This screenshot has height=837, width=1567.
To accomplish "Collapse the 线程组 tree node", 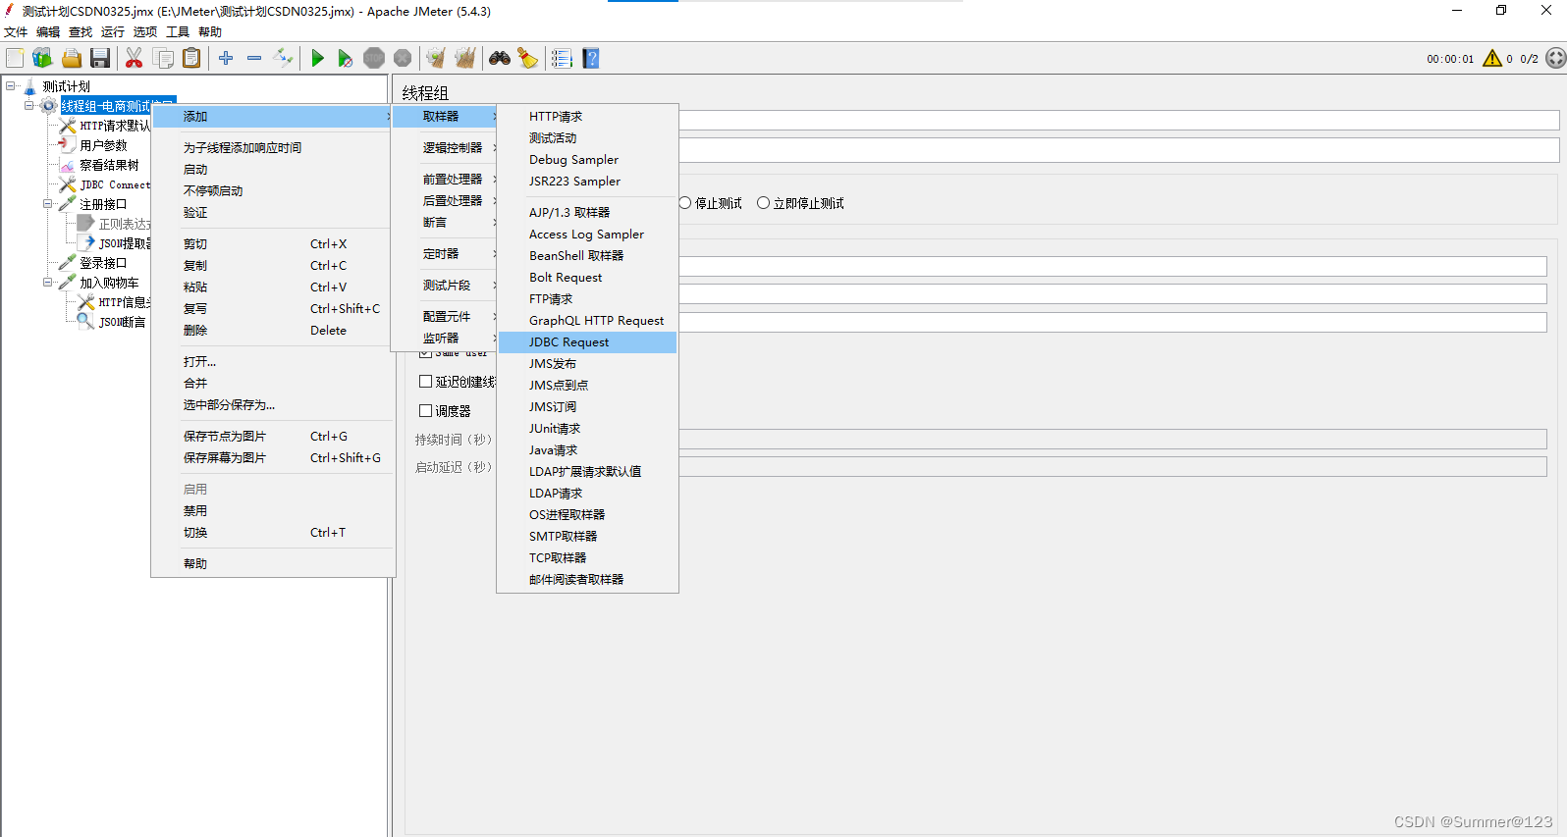I will click(x=29, y=106).
